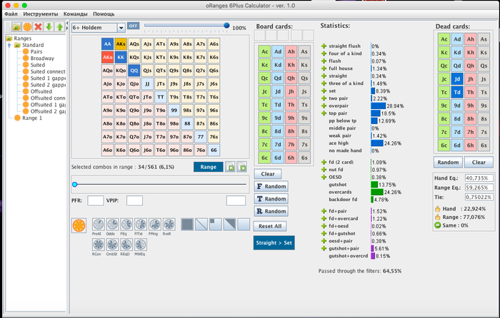Click the green up arrow icon
The width and height of the screenshot is (500, 318).
[x=59, y=27]
